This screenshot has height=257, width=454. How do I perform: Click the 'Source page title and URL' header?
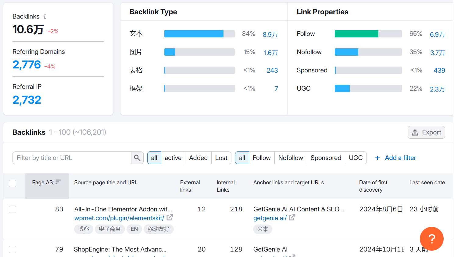tap(106, 182)
